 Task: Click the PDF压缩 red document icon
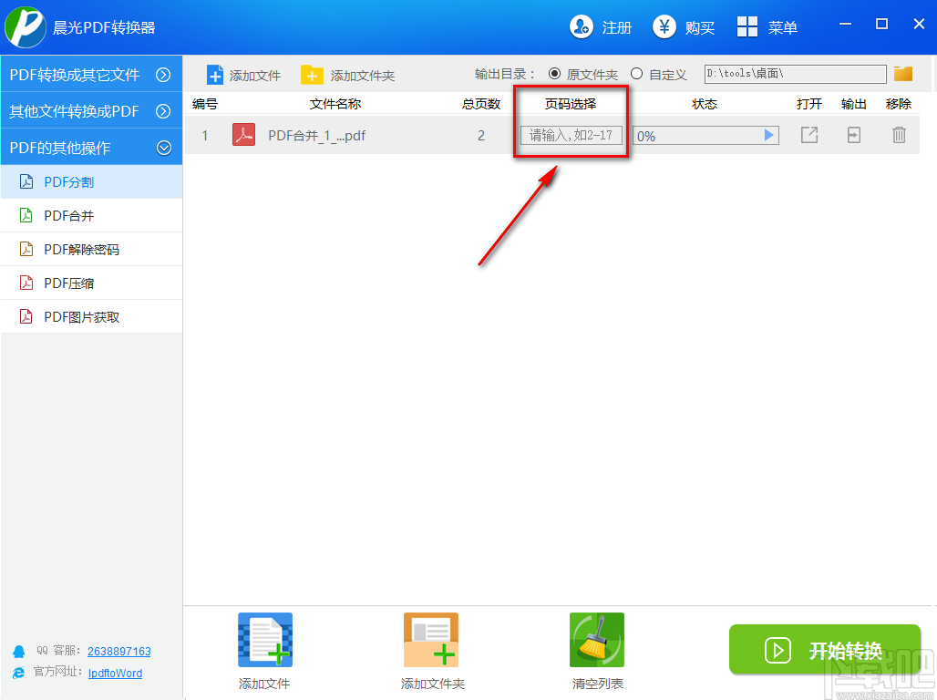coord(26,283)
